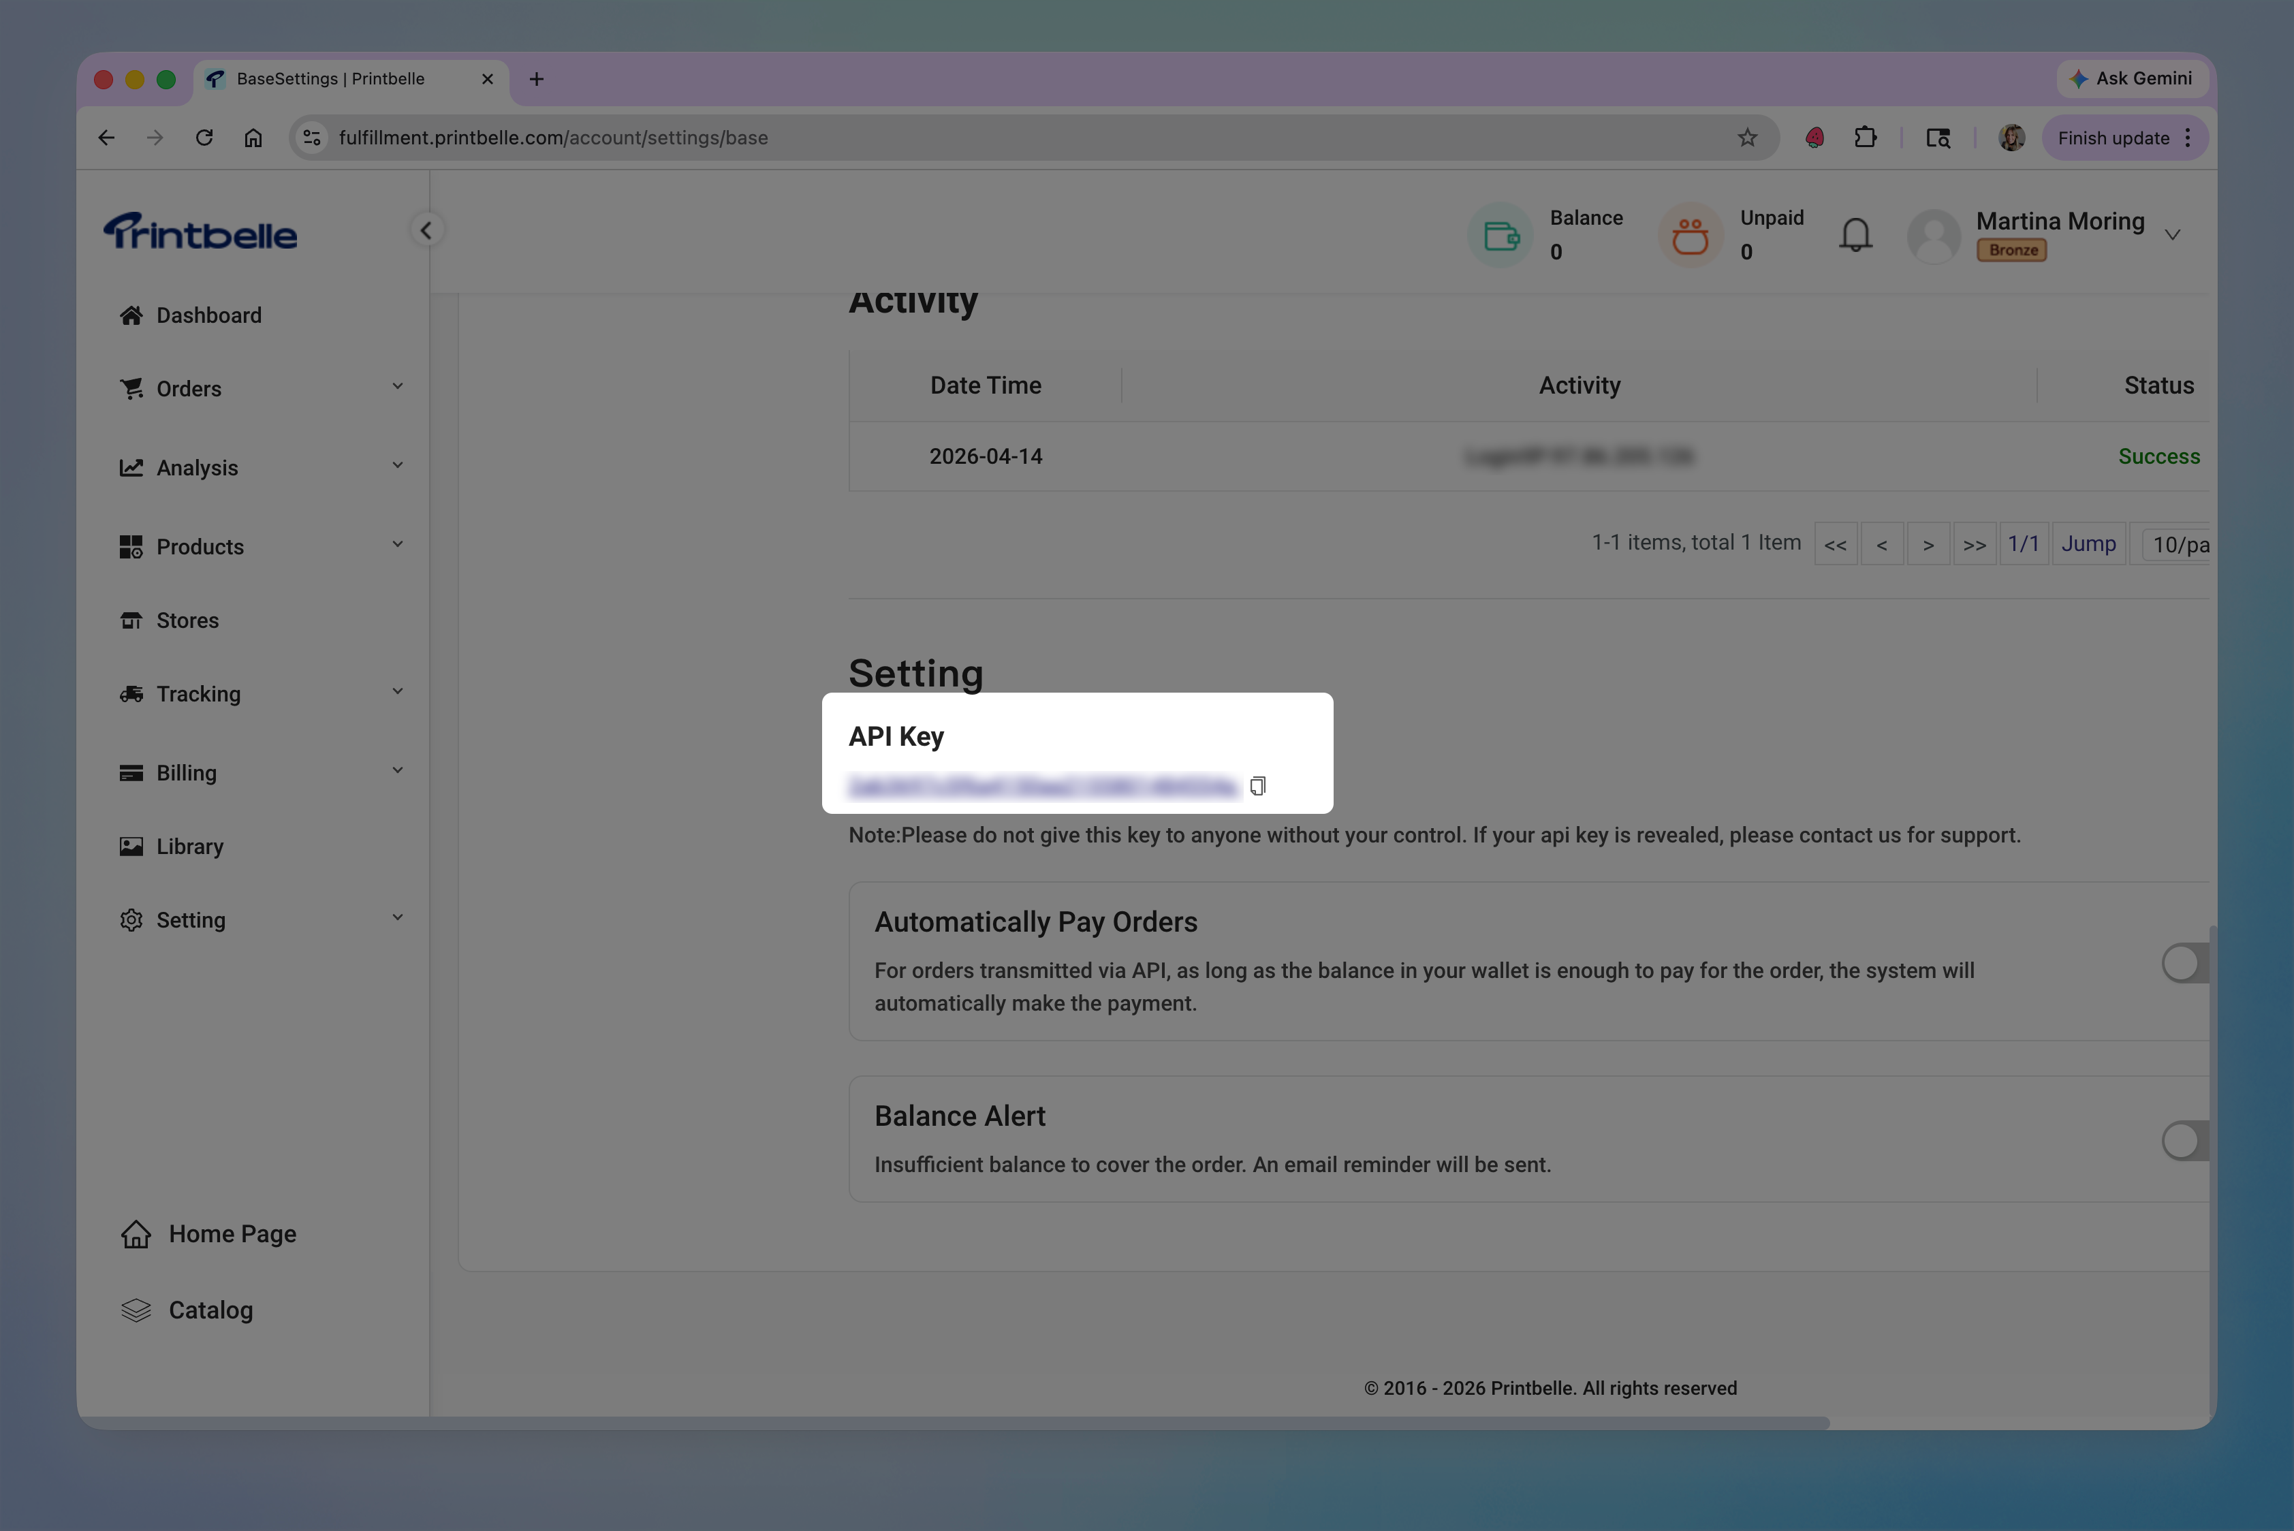Copy the API key

coord(1258,786)
